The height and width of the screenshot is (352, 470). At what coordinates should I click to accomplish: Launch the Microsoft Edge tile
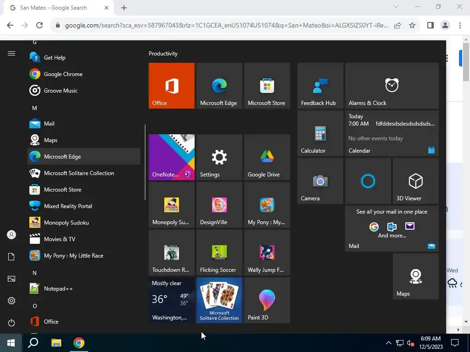219,86
